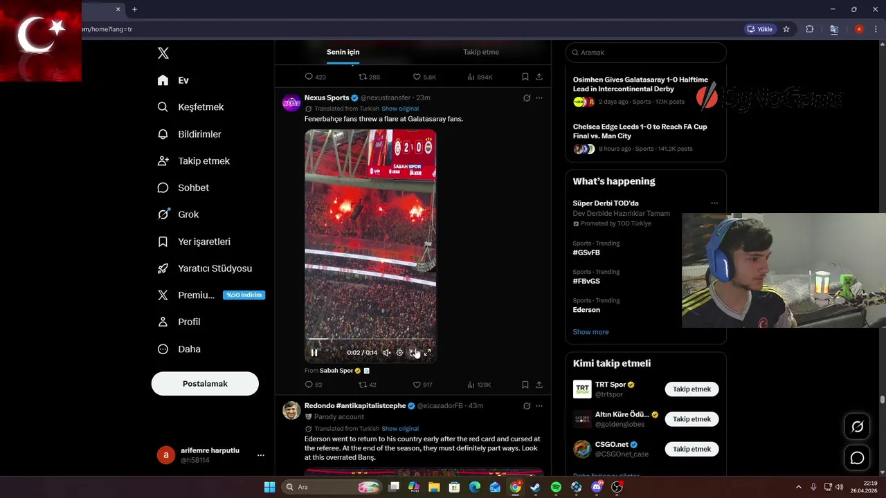Click Grok icon on Nexus Sports post
The image size is (886, 498).
527,98
